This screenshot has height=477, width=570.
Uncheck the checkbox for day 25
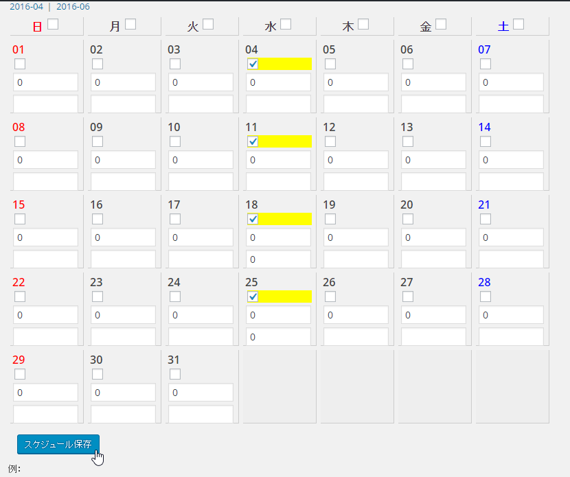coord(253,296)
